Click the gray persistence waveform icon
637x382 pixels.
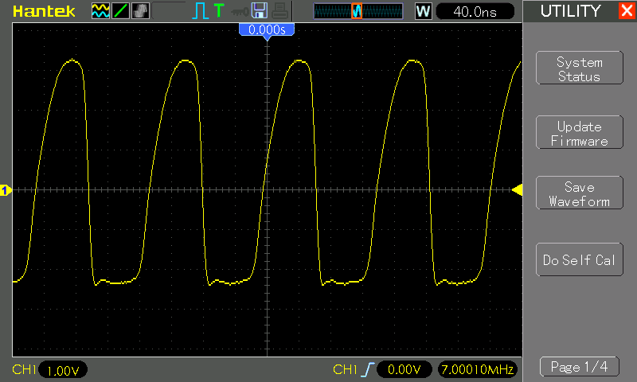coord(140,11)
